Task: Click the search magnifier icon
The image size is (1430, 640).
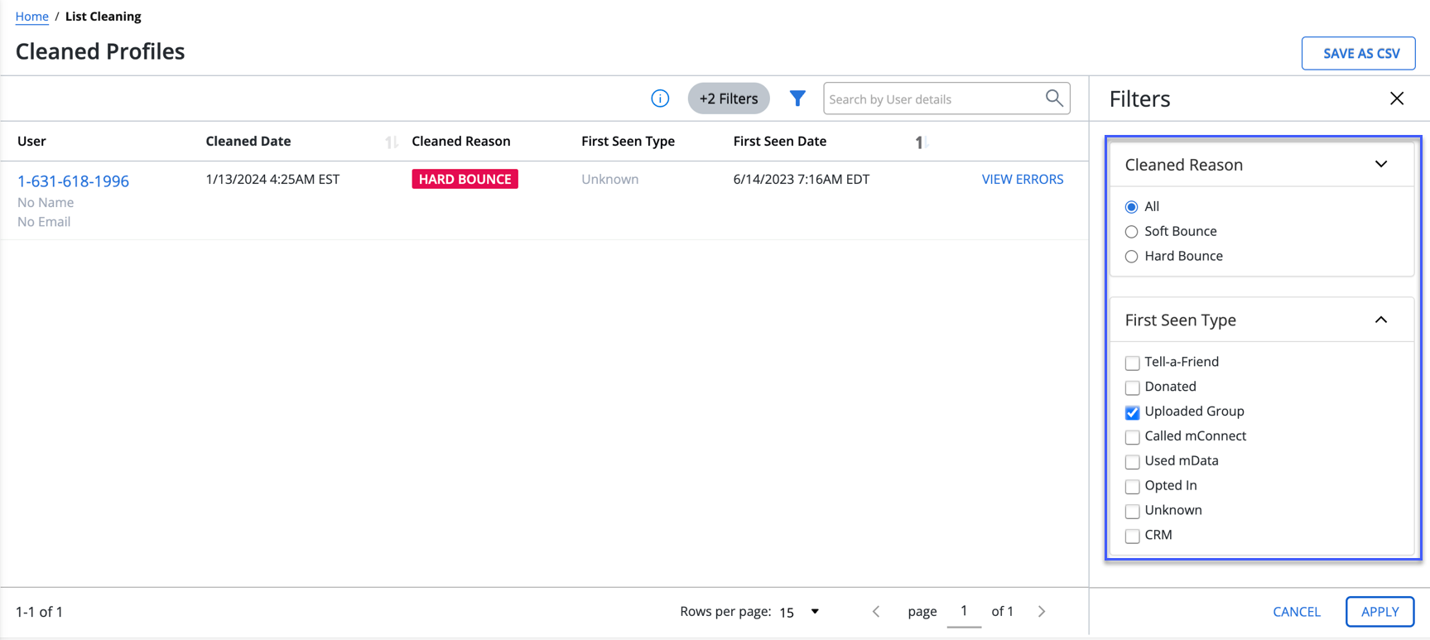Action: point(1053,99)
